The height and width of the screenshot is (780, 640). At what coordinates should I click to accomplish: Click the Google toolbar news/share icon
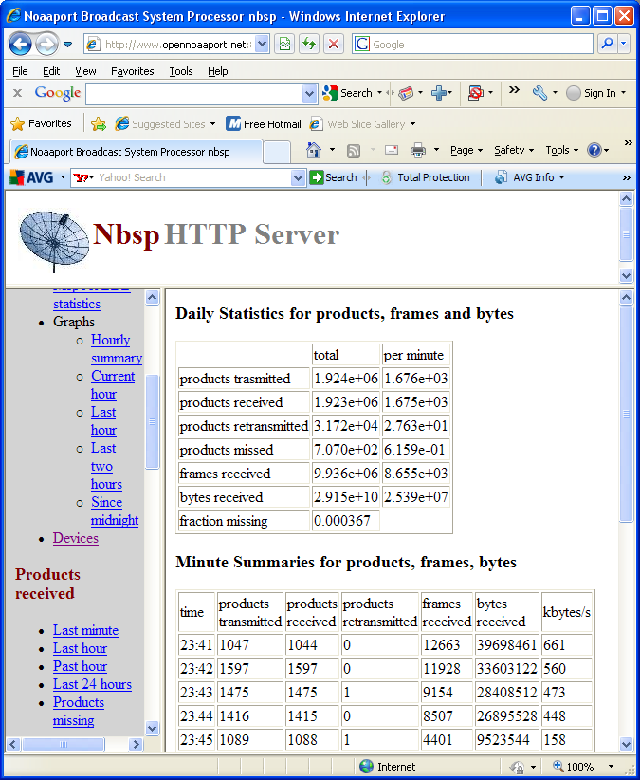point(406,93)
